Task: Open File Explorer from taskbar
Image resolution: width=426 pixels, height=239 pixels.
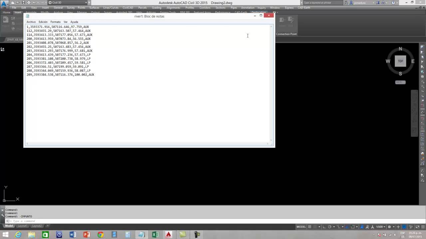Action: click(x=32, y=235)
